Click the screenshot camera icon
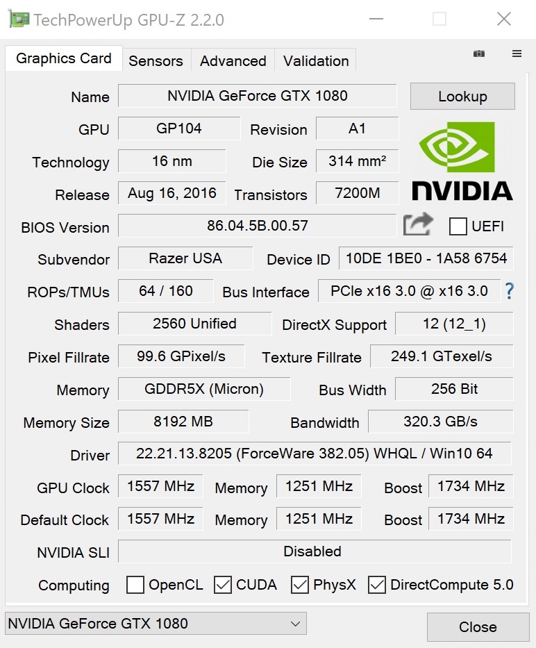Viewport: 536px width, 648px height. point(479,53)
